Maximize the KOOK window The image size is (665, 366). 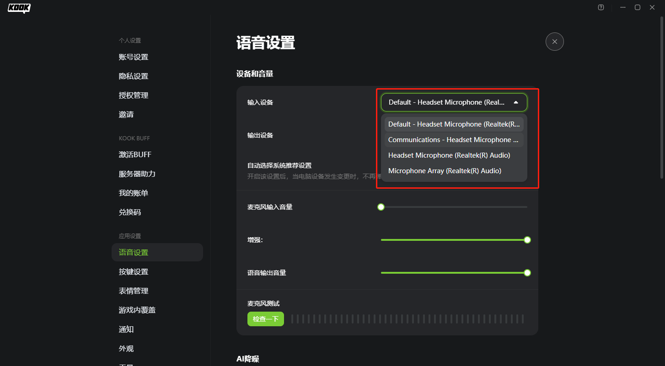[x=638, y=7]
